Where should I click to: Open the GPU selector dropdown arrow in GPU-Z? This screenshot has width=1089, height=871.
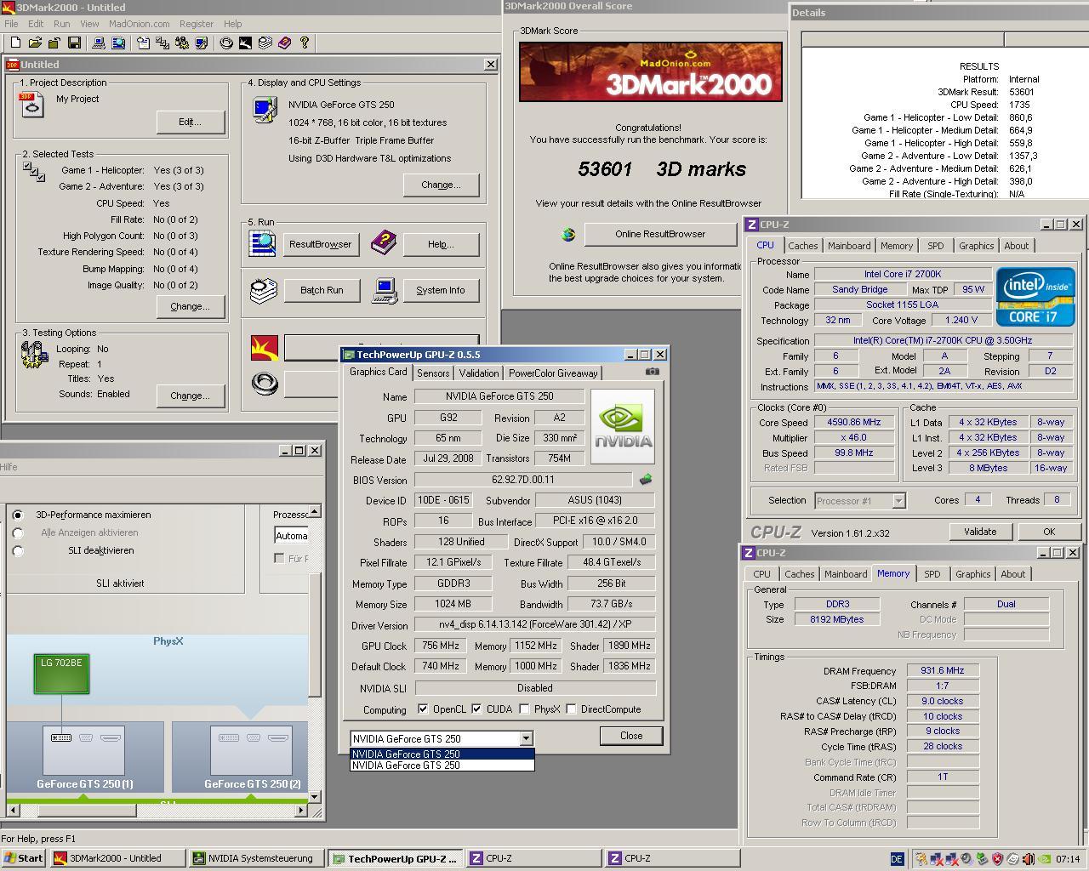click(526, 738)
